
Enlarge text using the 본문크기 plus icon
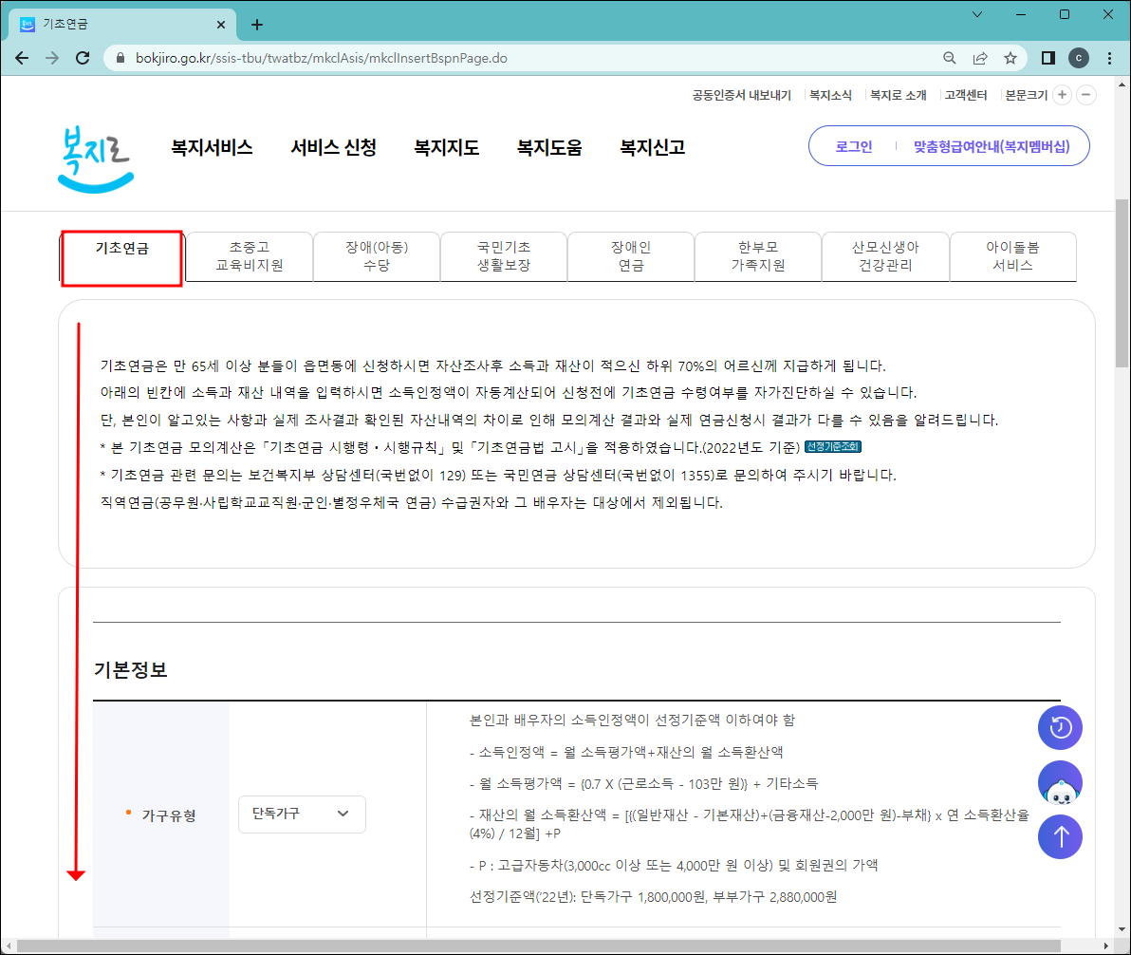click(x=1062, y=95)
